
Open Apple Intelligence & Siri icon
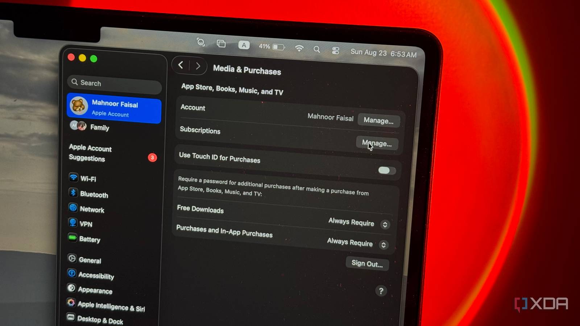[71, 302]
